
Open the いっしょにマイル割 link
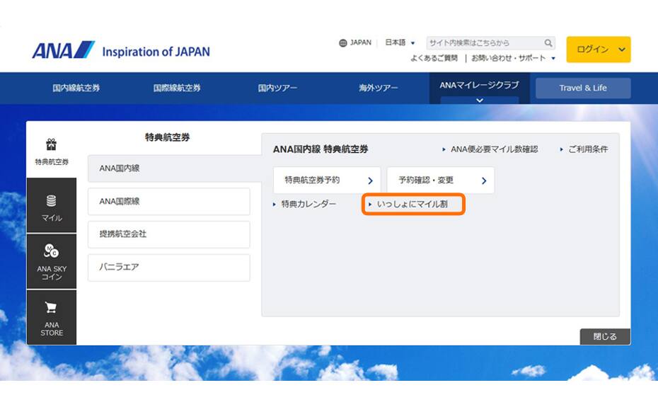point(414,204)
